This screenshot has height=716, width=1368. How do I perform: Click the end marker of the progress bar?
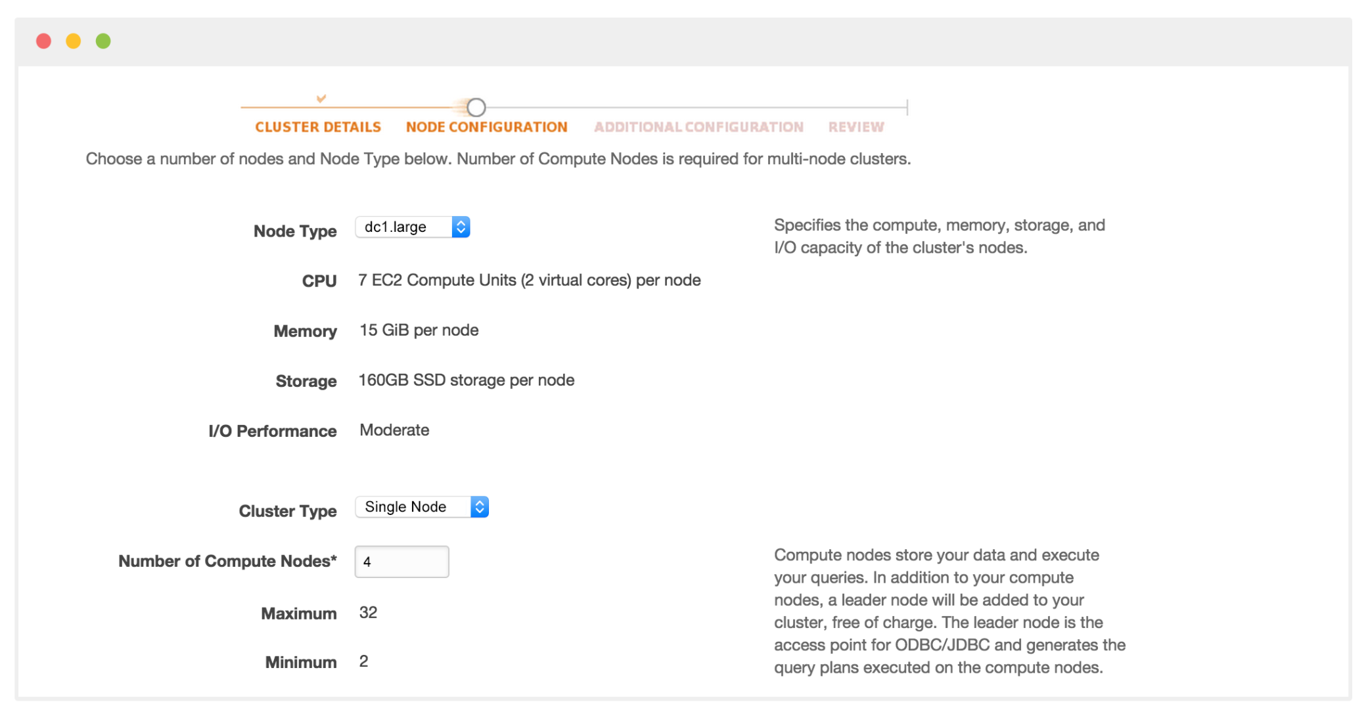click(907, 106)
